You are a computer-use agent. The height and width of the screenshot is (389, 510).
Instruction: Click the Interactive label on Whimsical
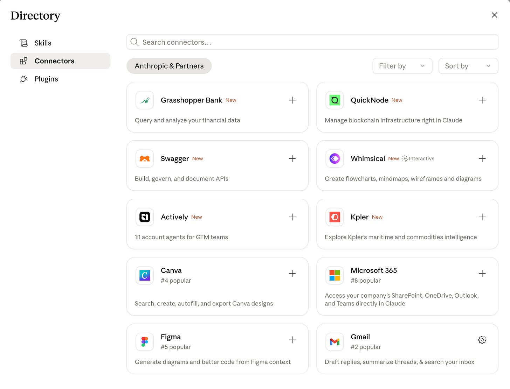(422, 159)
